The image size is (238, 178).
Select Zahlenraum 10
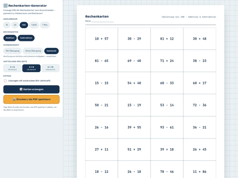pyautogui.click(x=7, y=25)
